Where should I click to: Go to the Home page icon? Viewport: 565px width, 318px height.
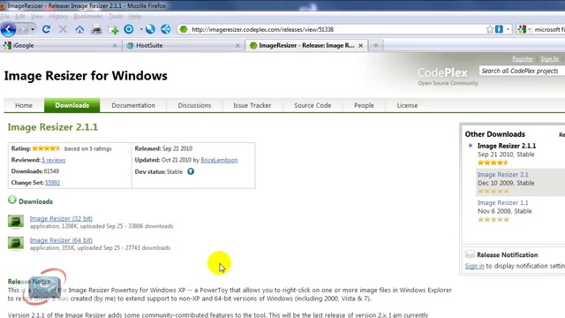[79, 29]
